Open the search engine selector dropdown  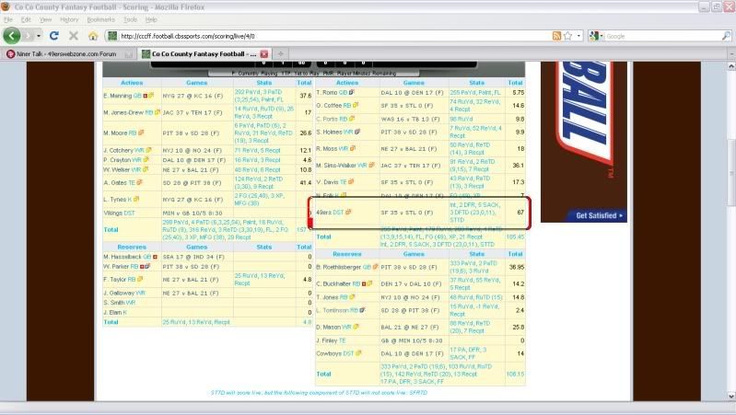(x=602, y=36)
